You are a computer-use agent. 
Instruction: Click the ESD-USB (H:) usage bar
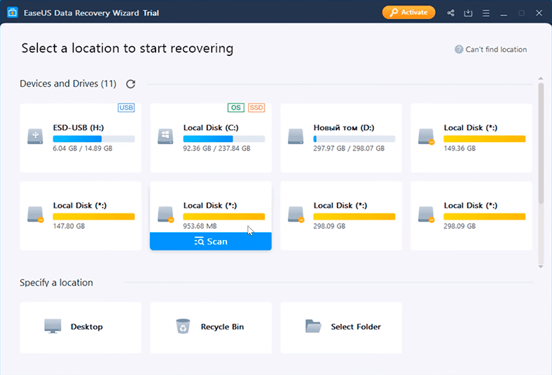pos(93,139)
